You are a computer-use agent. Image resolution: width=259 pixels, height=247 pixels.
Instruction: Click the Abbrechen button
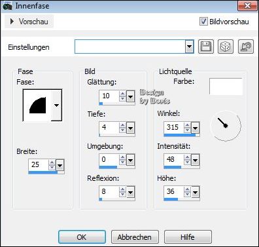click(x=135, y=237)
